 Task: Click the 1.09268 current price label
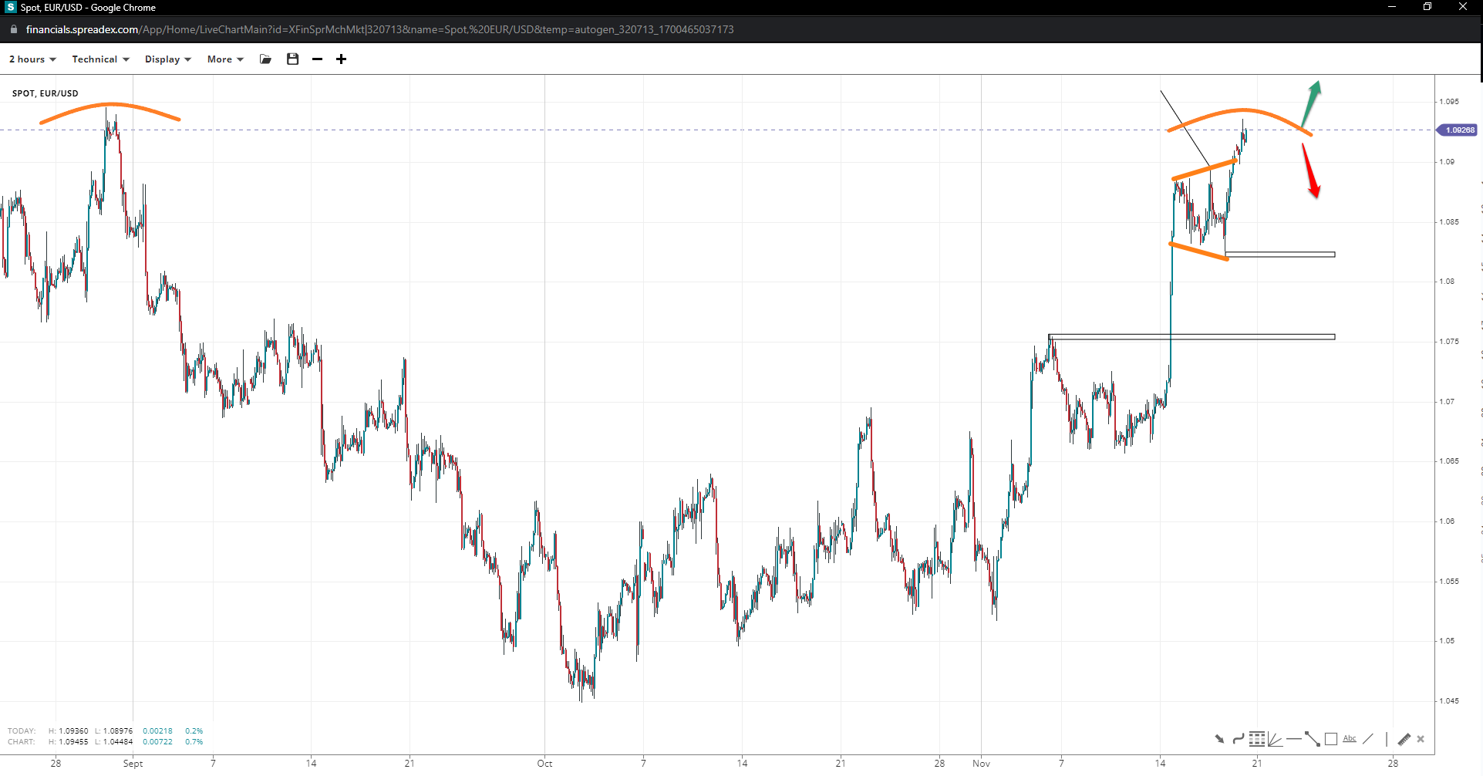tap(1458, 130)
